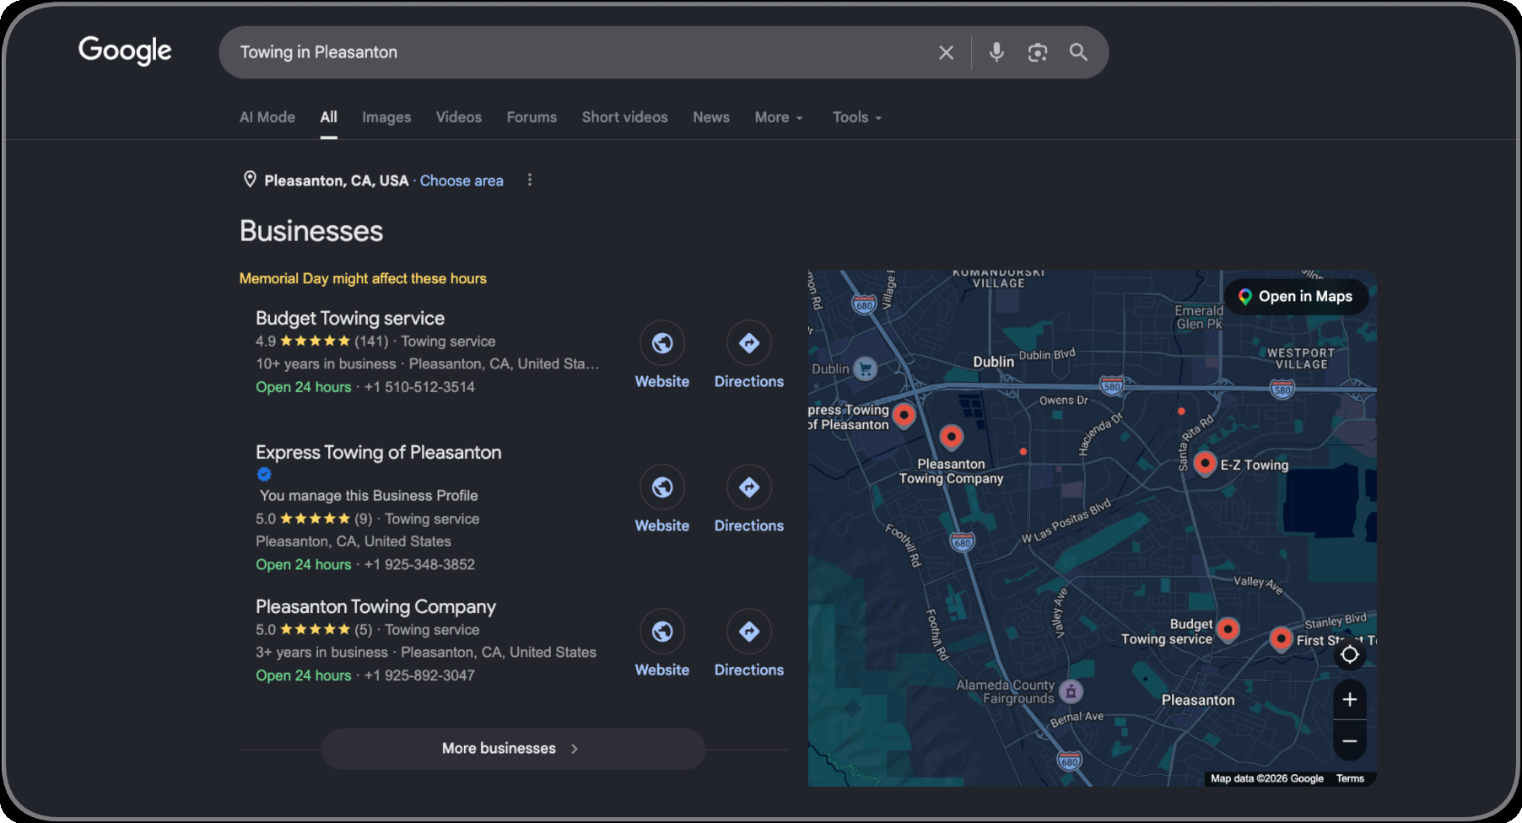Click the Memorial Day might affect these hours notice
This screenshot has width=1522, height=823.
[363, 278]
